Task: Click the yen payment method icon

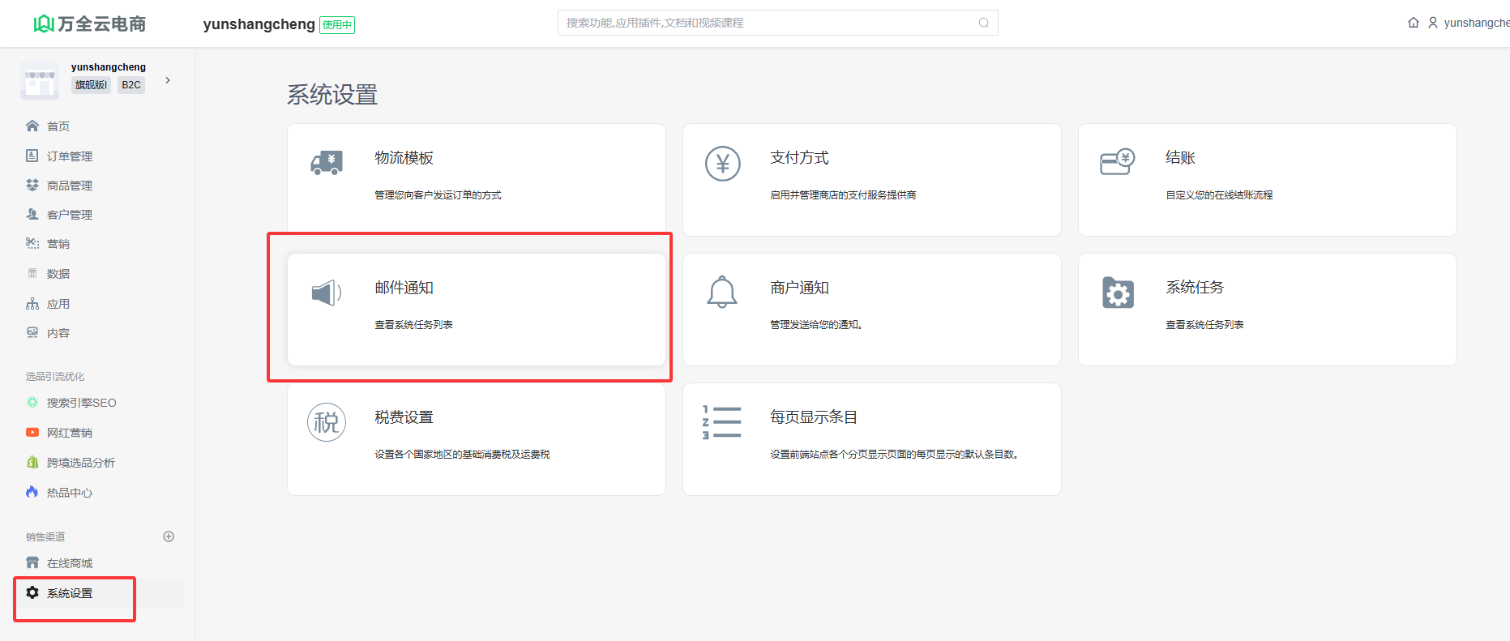Action: (722, 164)
